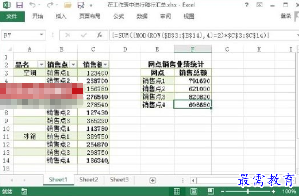Select cell containing 791690

tap(193, 81)
